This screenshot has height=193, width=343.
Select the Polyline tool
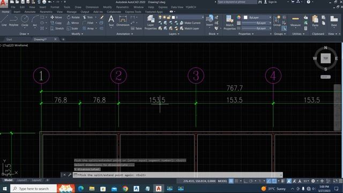13,21
